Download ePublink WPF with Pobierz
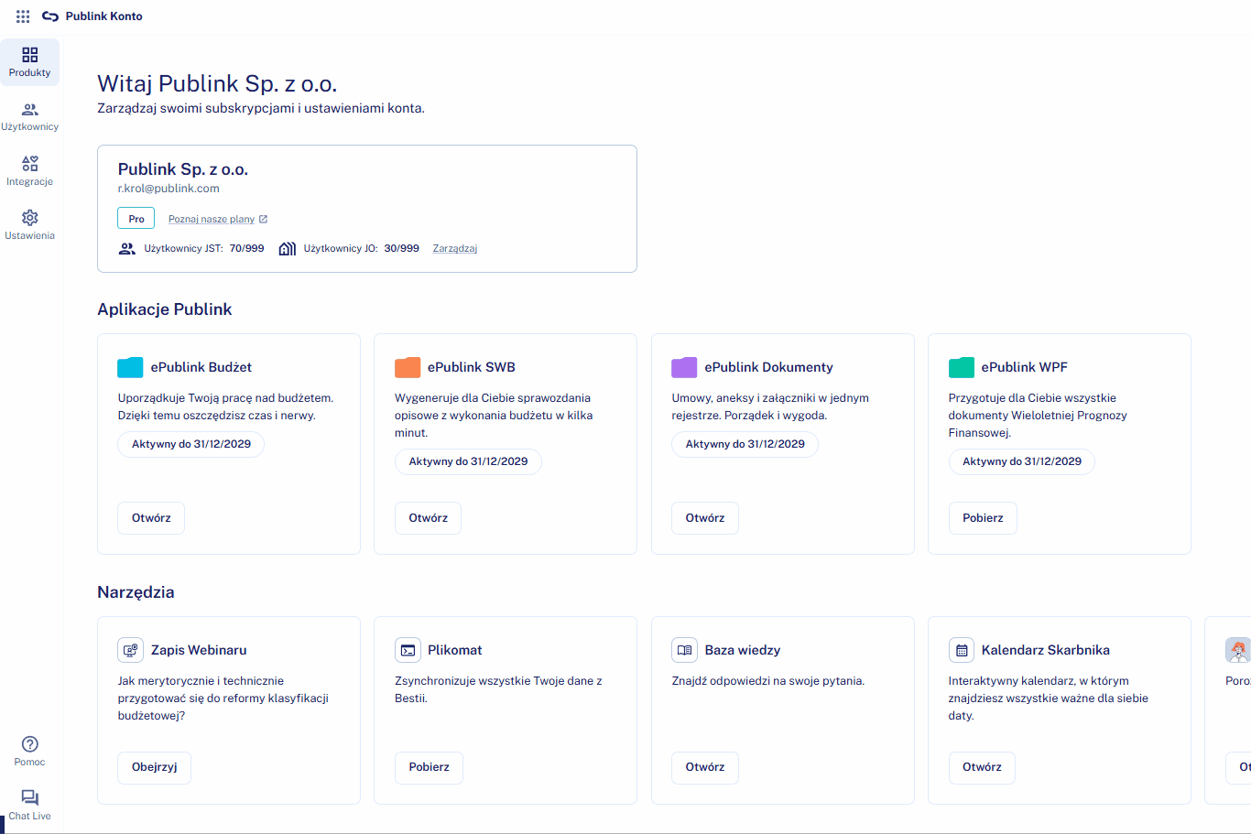 (983, 518)
